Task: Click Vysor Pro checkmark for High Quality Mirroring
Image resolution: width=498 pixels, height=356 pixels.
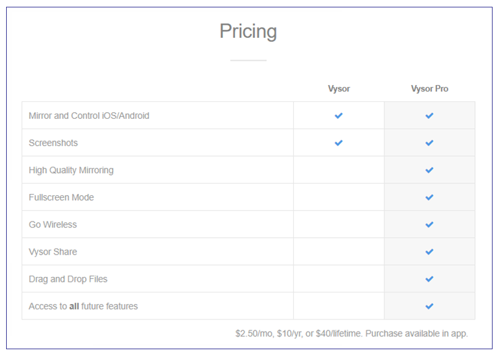Action: pyautogui.click(x=429, y=170)
